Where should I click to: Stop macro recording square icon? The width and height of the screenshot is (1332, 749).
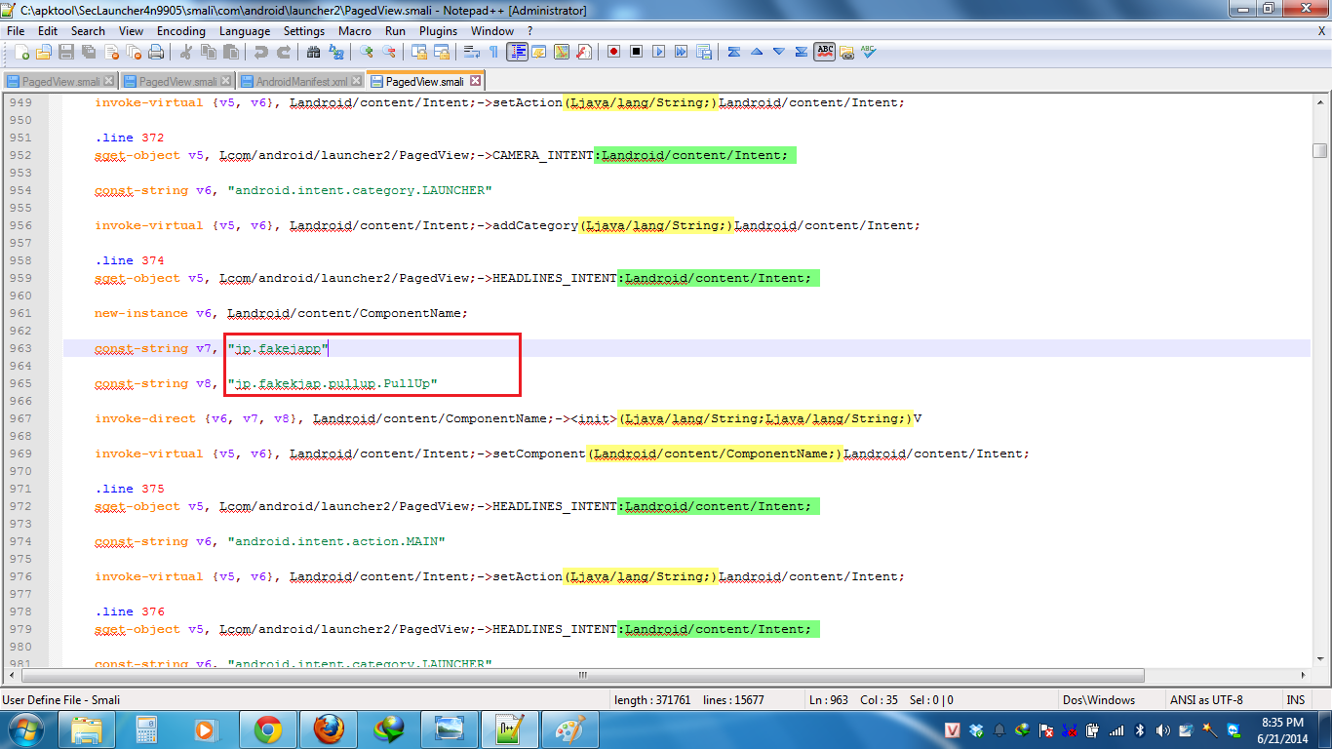[x=636, y=52]
